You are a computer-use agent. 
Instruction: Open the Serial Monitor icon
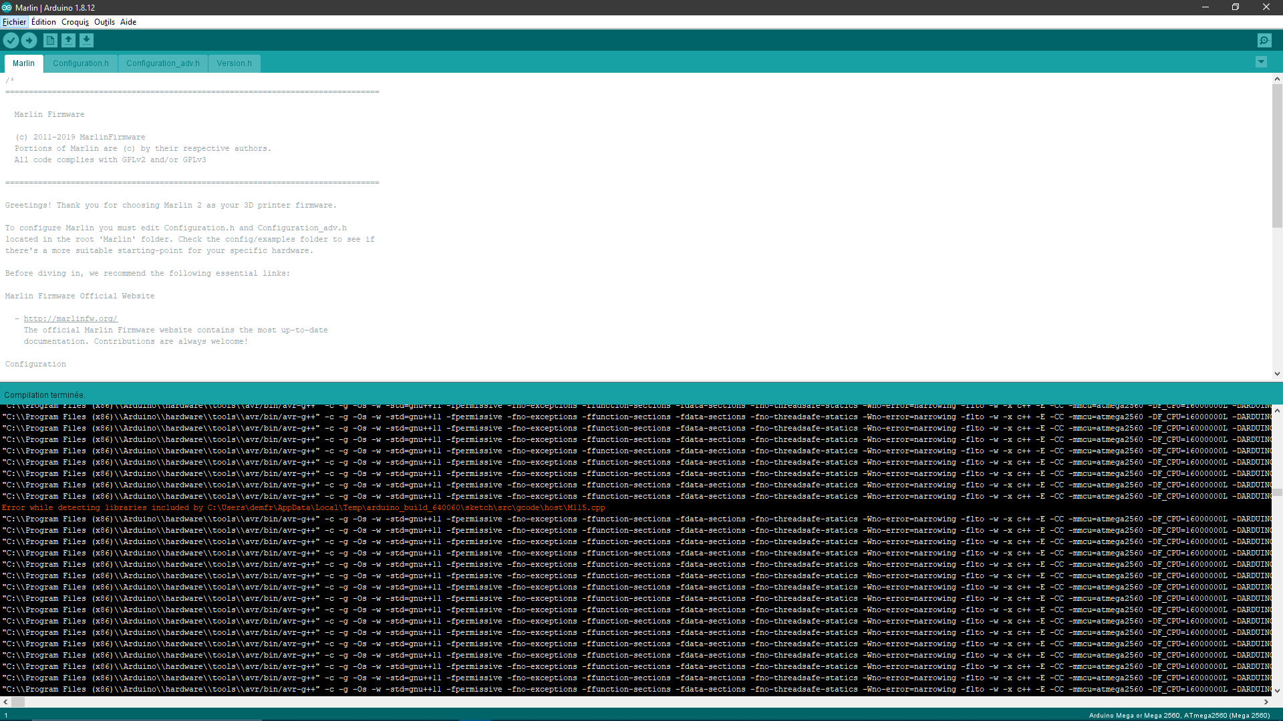point(1264,41)
